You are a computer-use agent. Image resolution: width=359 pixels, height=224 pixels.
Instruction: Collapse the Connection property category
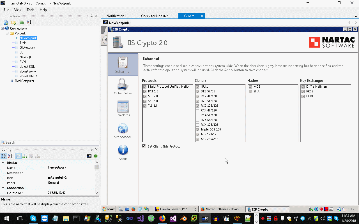tap(3, 188)
